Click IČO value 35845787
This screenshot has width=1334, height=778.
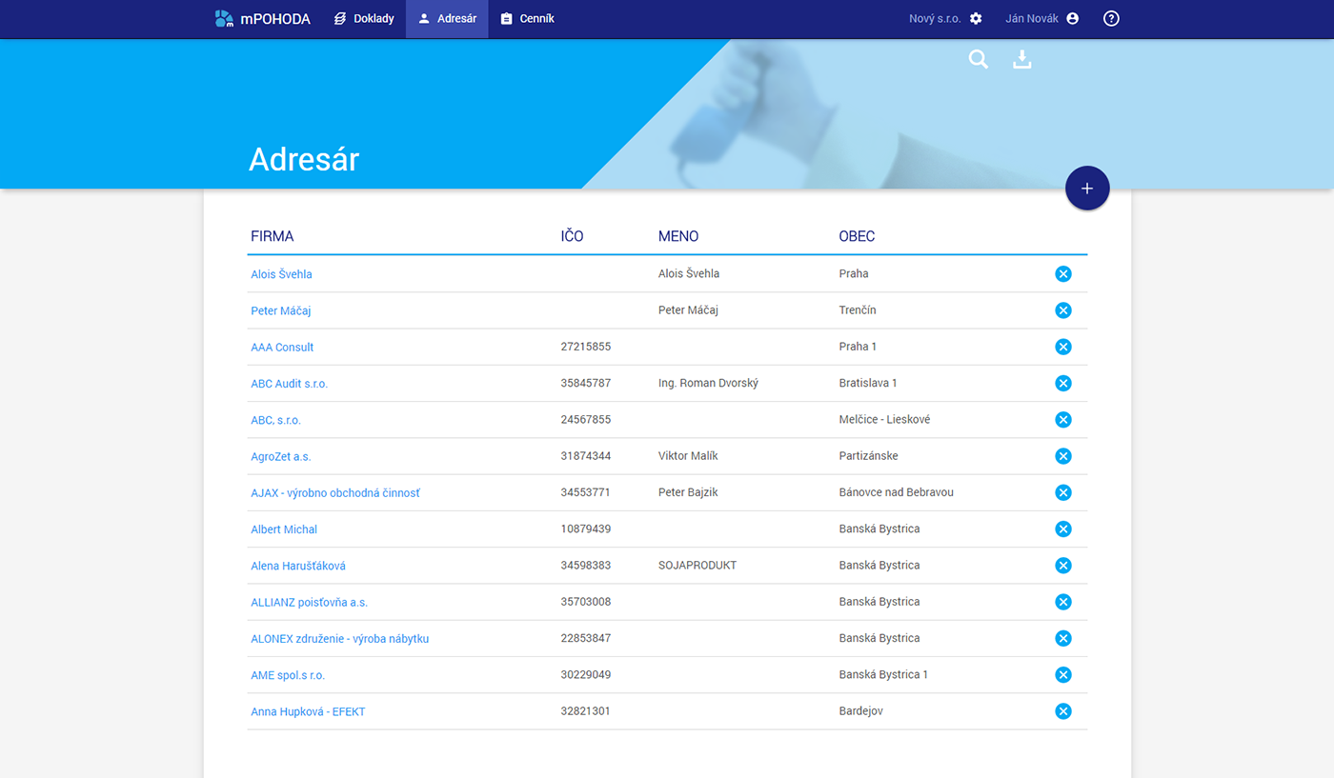586,383
